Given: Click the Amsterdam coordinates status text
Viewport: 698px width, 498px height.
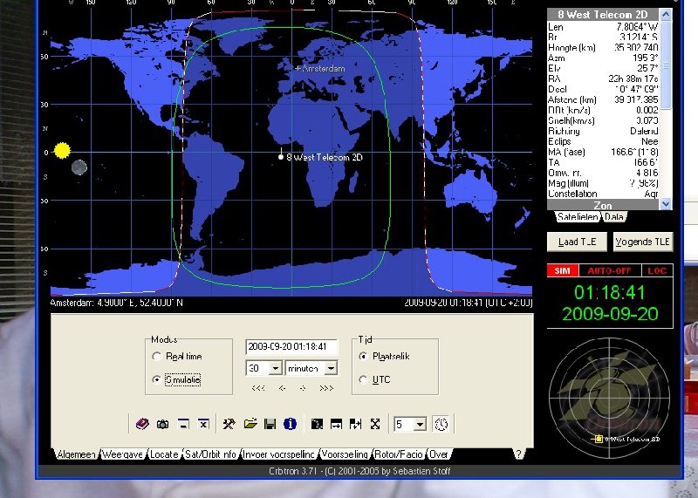Looking at the screenshot, I should click(116, 303).
